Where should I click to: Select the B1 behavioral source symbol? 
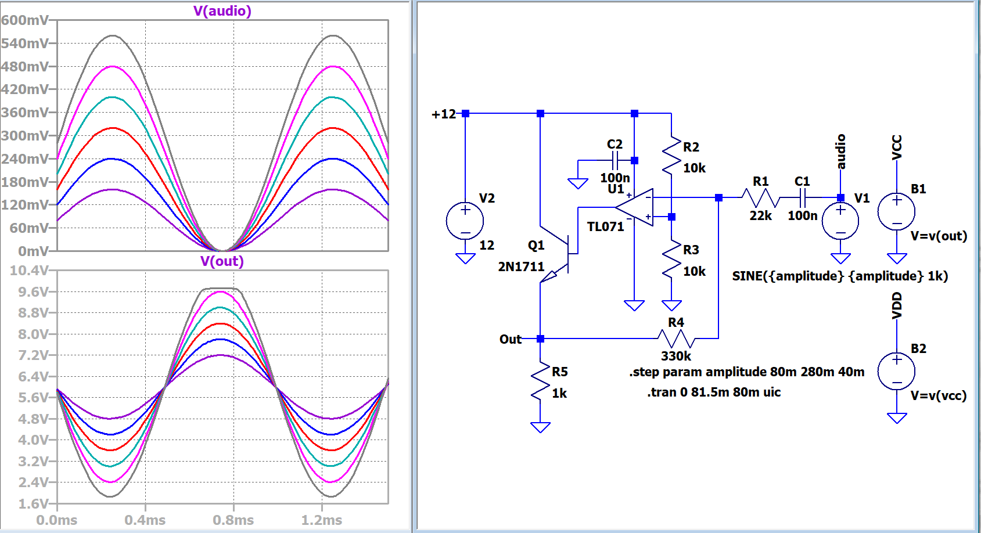(x=896, y=212)
